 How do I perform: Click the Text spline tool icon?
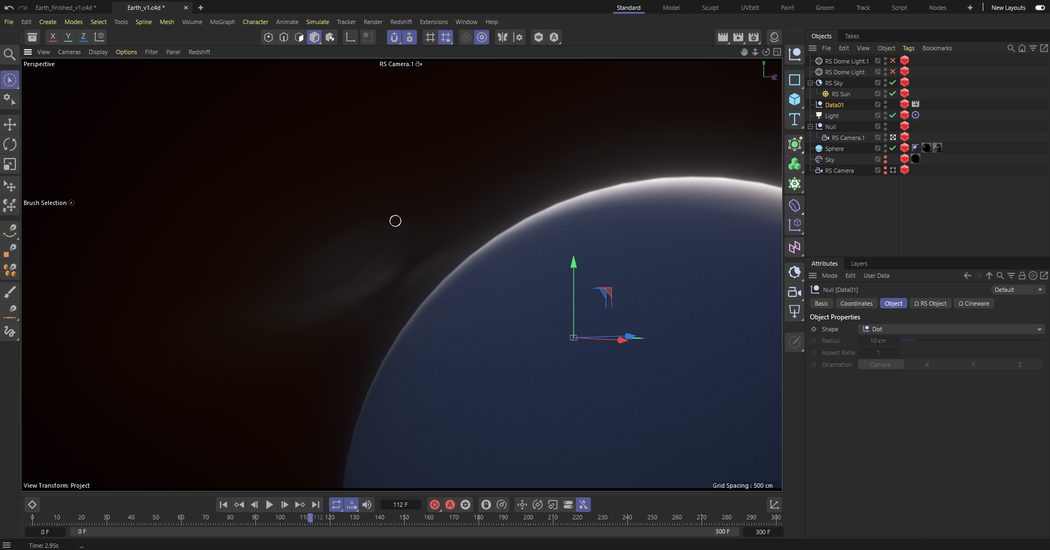(795, 119)
